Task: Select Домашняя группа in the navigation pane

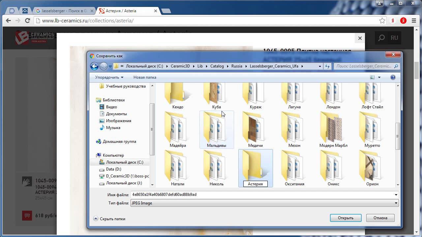Action: [x=119, y=142]
